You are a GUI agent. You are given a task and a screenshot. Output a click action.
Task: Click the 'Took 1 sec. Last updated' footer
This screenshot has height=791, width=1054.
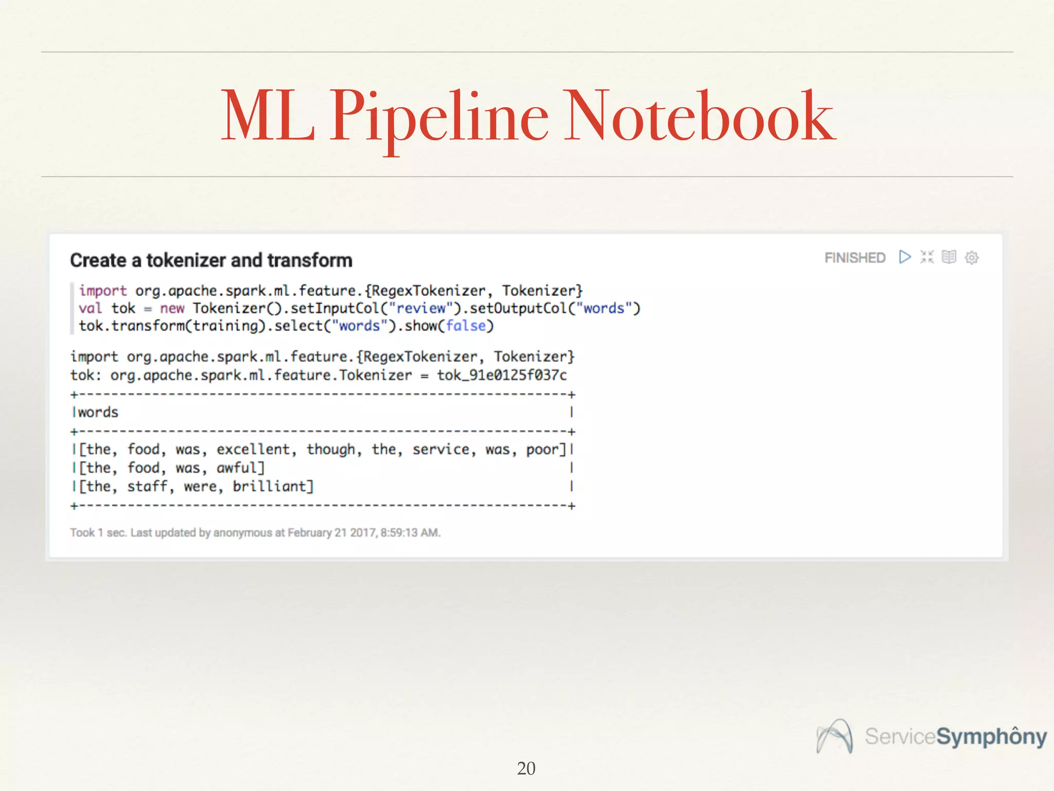pyautogui.click(x=255, y=532)
